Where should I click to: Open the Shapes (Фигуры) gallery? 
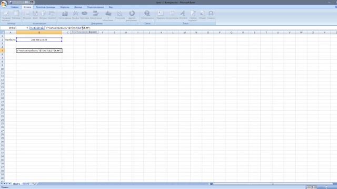click(43, 16)
